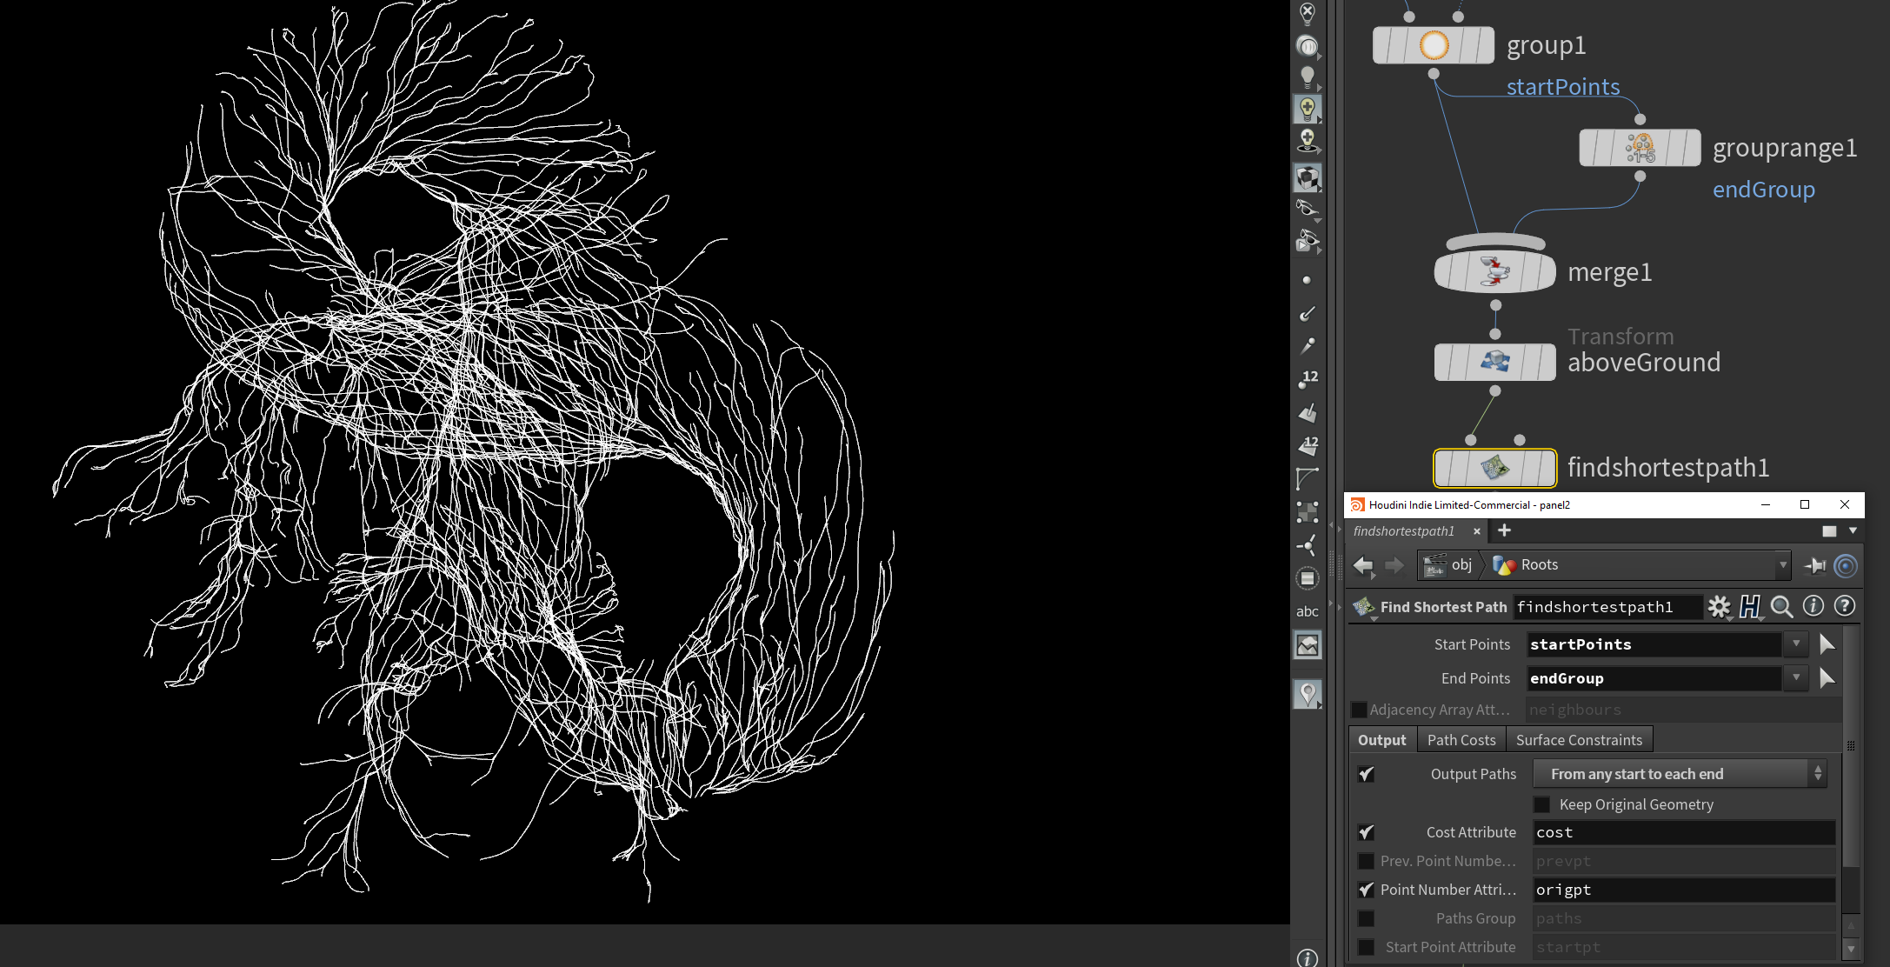This screenshot has width=1890, height=967.
Task: Switch to the Output tab
Action: coord(1381,740)
